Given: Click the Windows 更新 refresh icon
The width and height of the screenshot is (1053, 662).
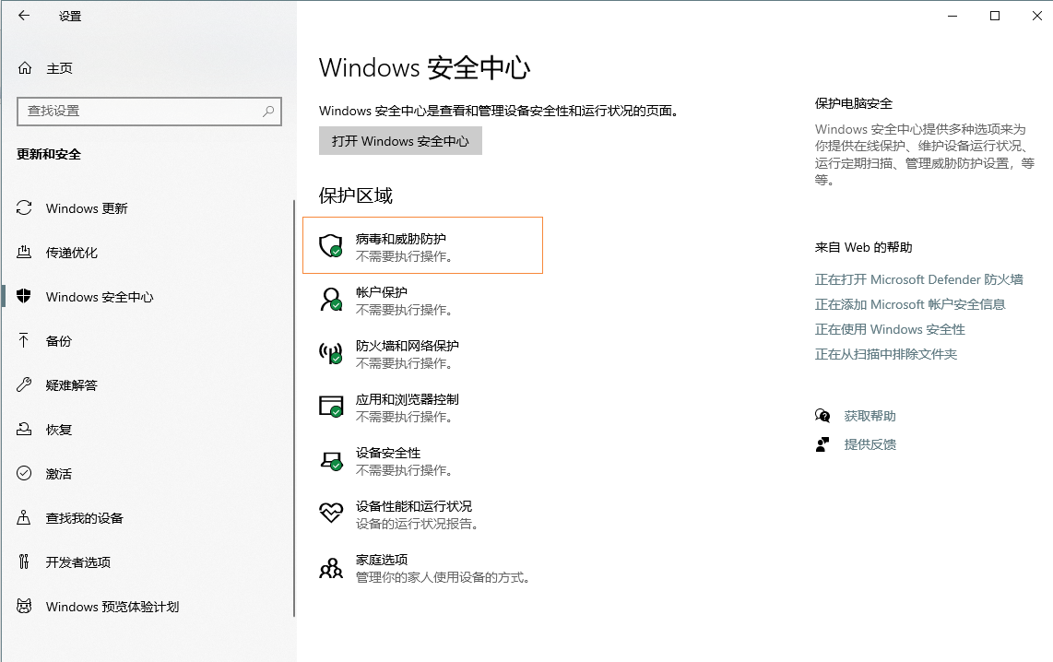Looking at the screenshot, I should click(24, 208).
